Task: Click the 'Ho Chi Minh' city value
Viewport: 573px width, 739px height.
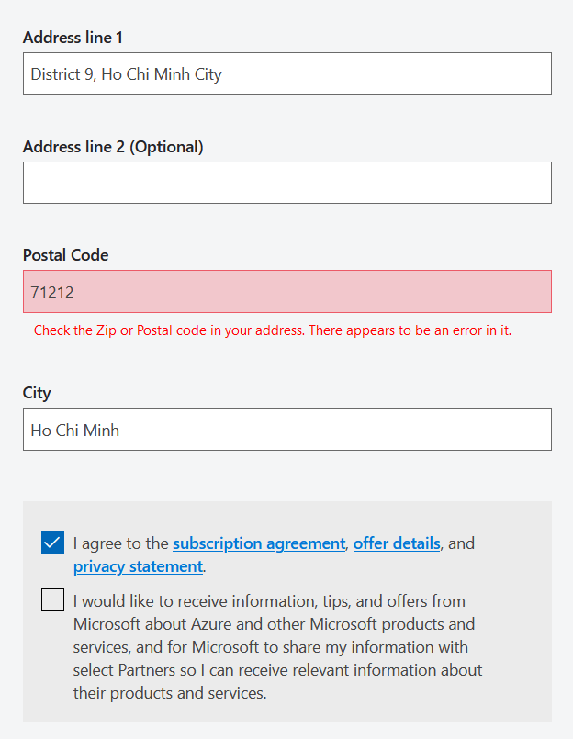Action: point(74,430)
